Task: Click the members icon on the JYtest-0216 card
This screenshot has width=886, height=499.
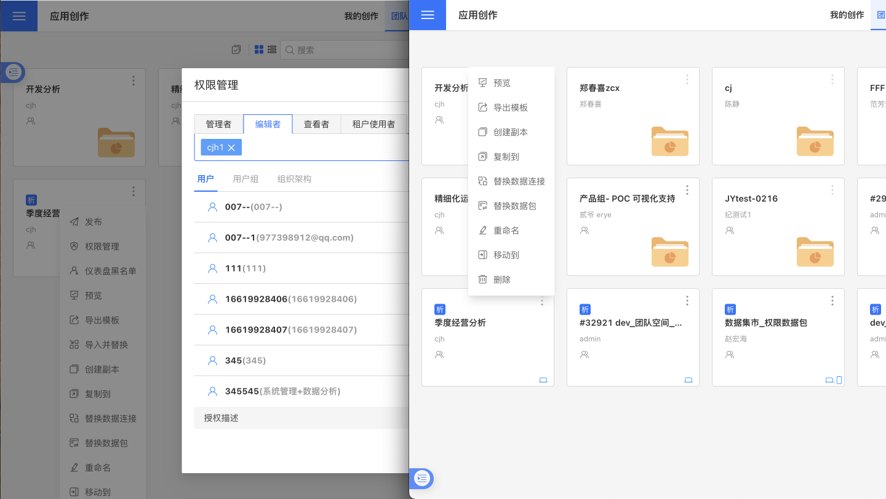Action: coord(730,230)
